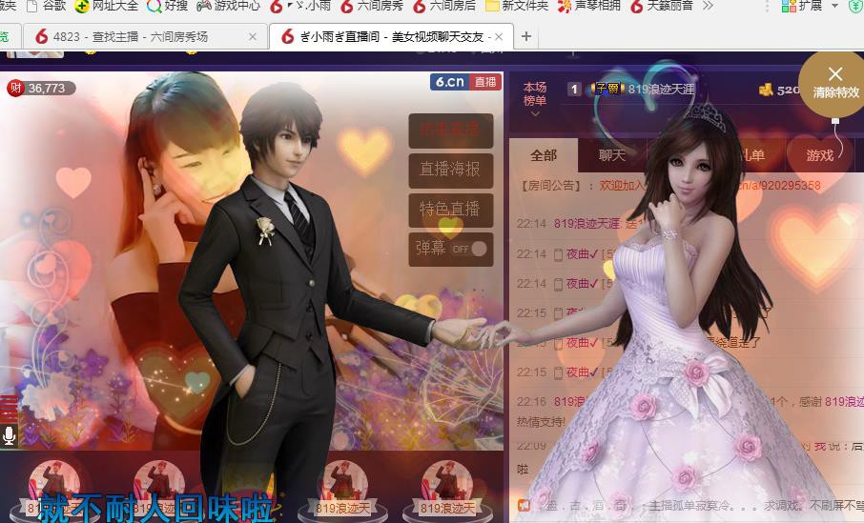Close the 小雨直播间 tab
Image resolution: width=864 pixels, height=523 pixels.
coord(499,37)
